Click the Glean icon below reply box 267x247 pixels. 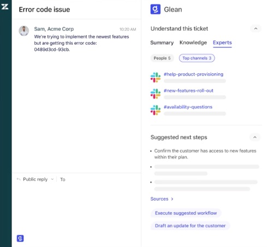20,238
